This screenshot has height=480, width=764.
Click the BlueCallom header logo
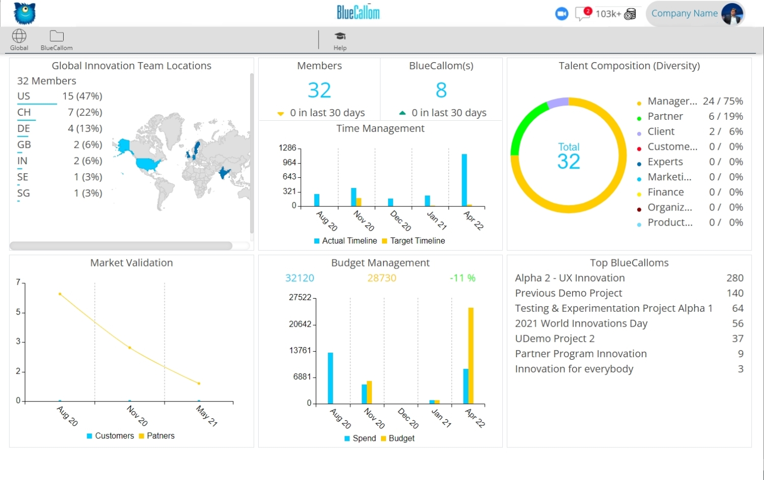[359, 12]
